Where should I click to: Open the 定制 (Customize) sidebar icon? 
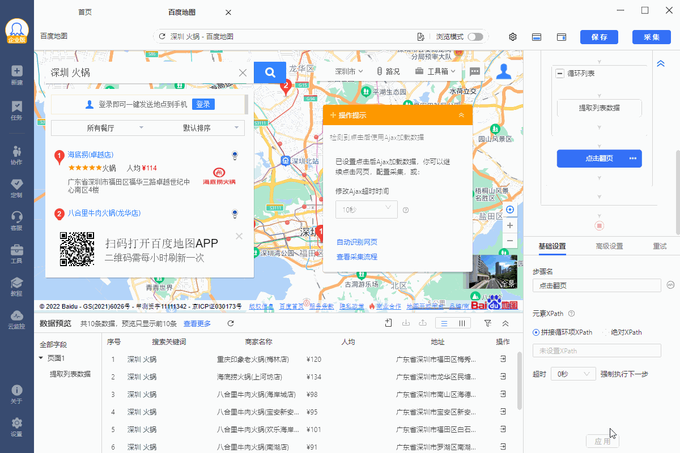point(16,188)
